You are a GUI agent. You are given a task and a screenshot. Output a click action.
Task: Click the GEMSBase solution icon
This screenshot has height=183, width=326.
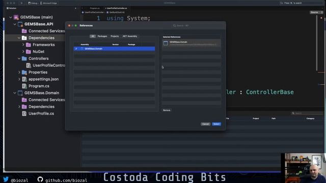(16, 17)
